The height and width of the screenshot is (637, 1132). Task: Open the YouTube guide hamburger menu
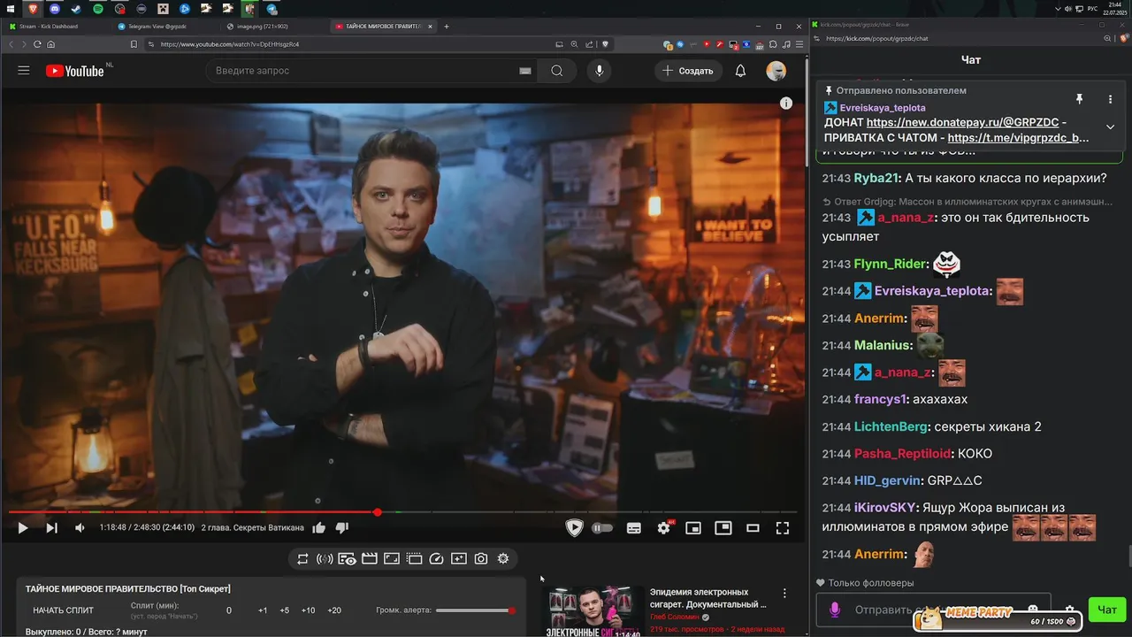click(24, 71)
